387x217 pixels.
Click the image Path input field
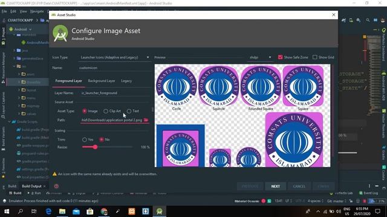coord(112,120)
